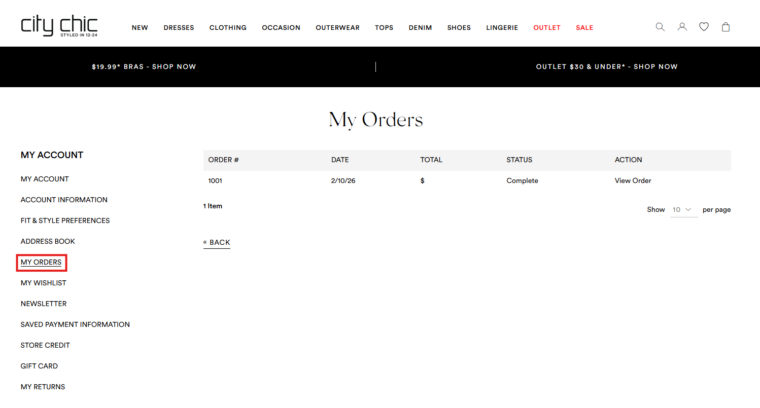Open Address Book in sidebar

(x=48, y=242)
